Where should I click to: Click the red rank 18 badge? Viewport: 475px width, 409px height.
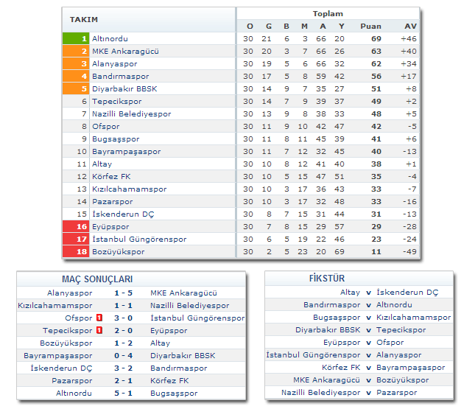(x=76, y=251)
